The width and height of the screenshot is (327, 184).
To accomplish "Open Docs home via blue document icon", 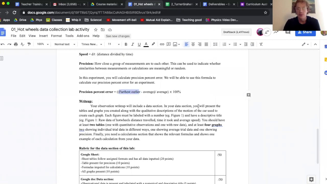I will [x=3, y=33].
